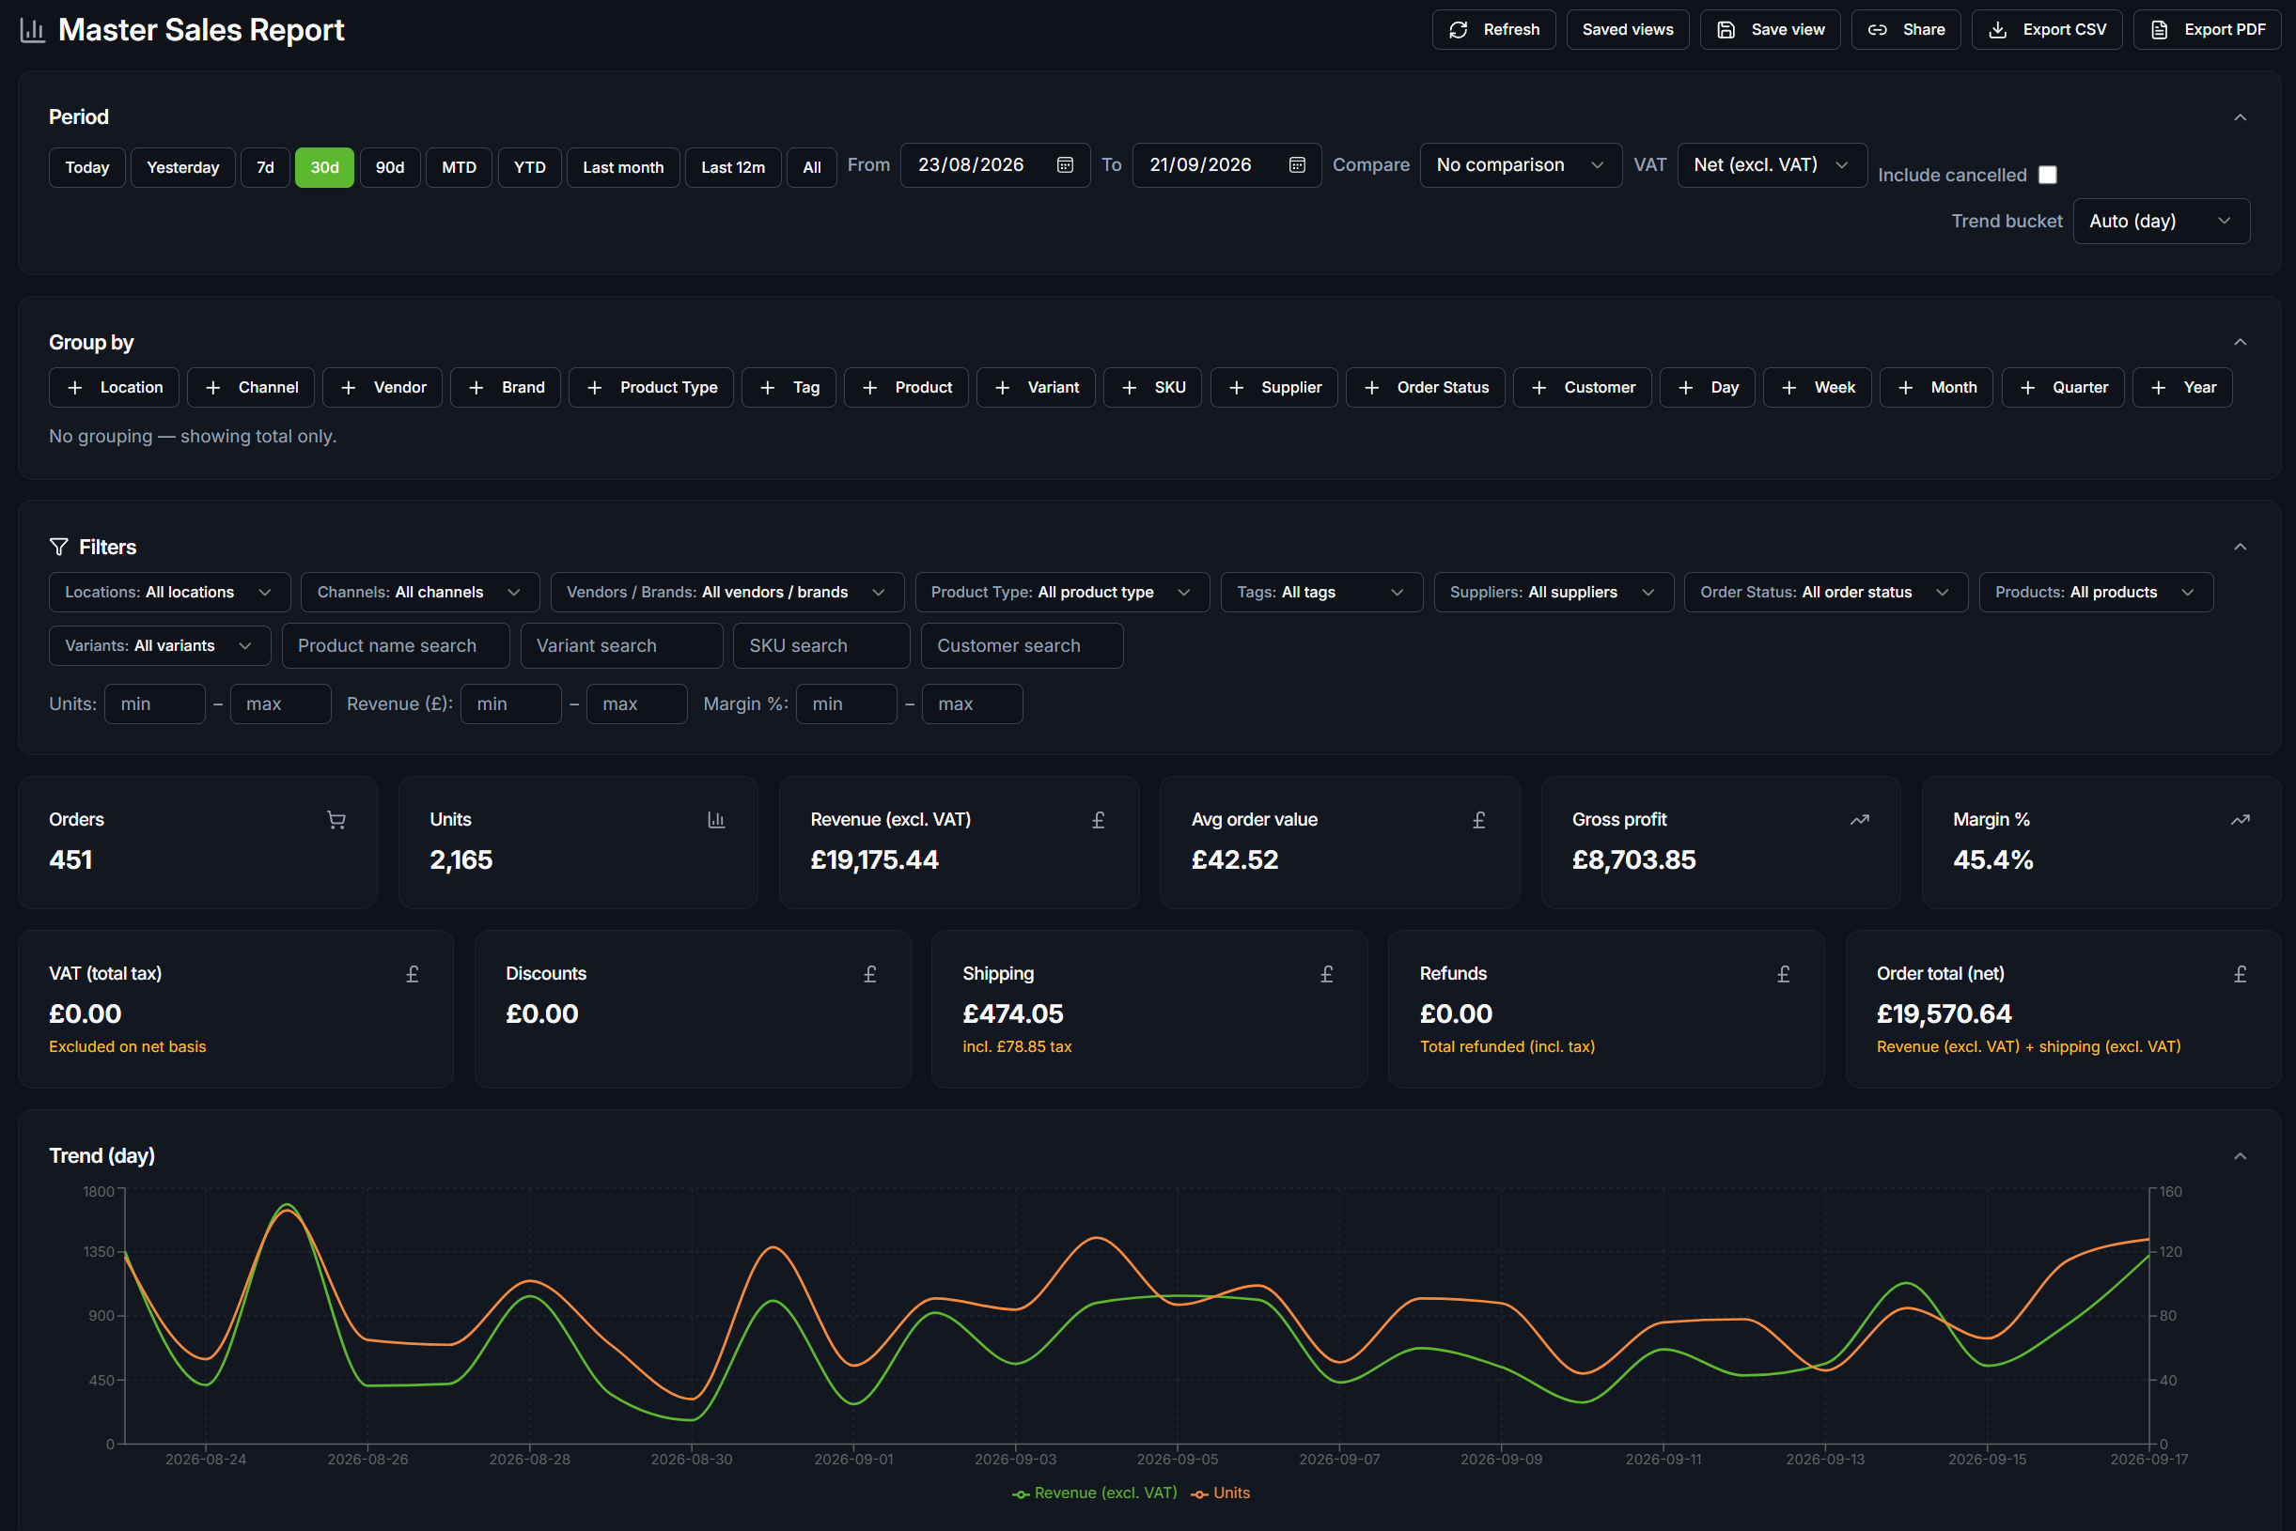
Task: Open Saved views
Action: pyautogui.click(x=1628, y=29)
